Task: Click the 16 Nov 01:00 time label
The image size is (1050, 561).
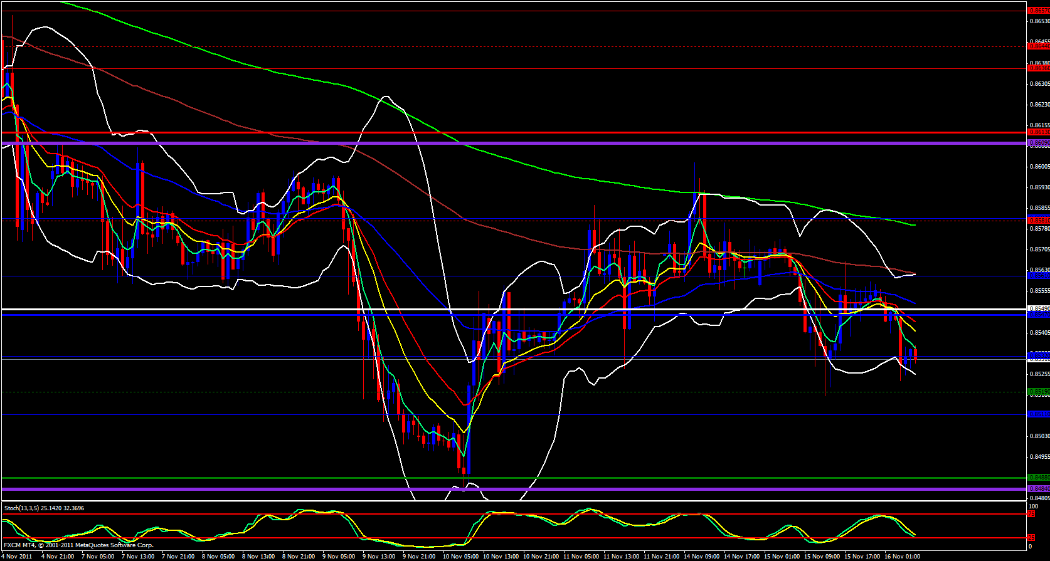Action: [902, 557]
